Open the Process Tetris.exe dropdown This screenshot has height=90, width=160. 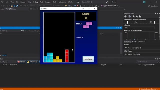coord(17,9)
